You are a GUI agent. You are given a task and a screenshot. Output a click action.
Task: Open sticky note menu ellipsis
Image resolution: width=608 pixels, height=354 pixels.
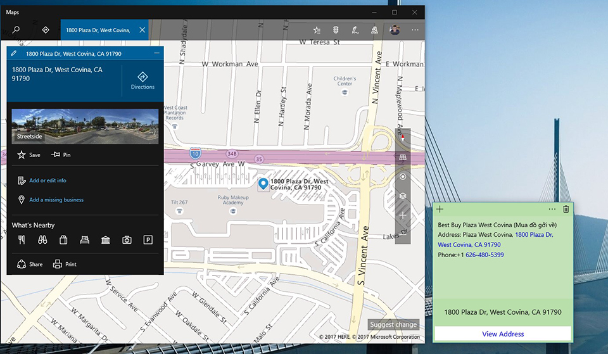(x=552, y=210)
